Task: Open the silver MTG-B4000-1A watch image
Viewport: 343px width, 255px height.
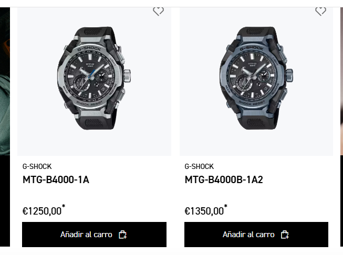Action: pos(95,79)
